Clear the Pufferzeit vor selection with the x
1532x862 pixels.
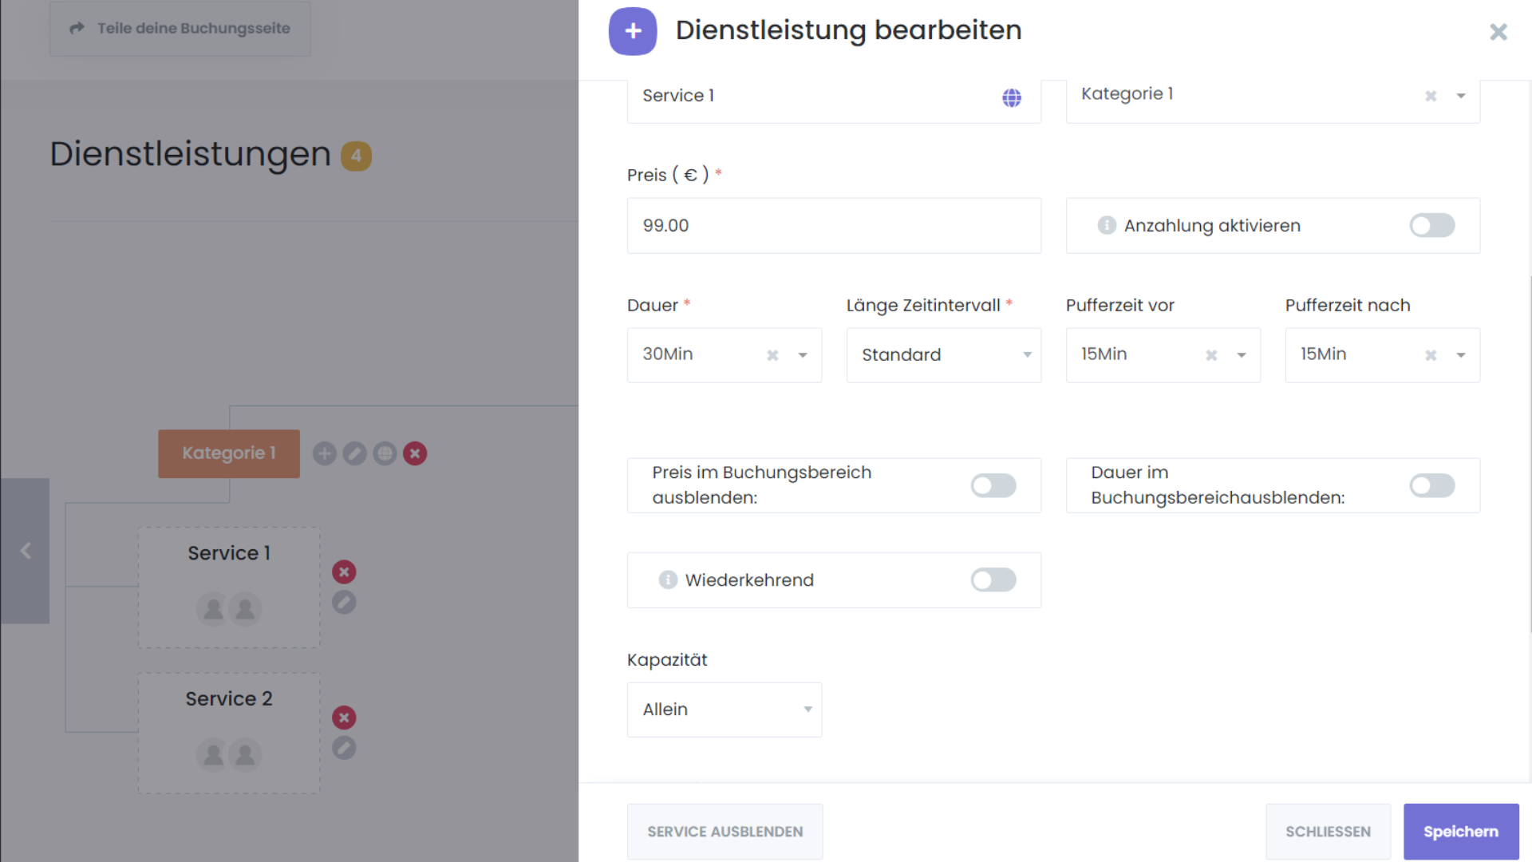(1211, 355)
